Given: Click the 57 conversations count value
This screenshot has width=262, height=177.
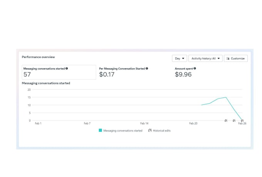Looking at the screenshot, I should tap(27, 74).
